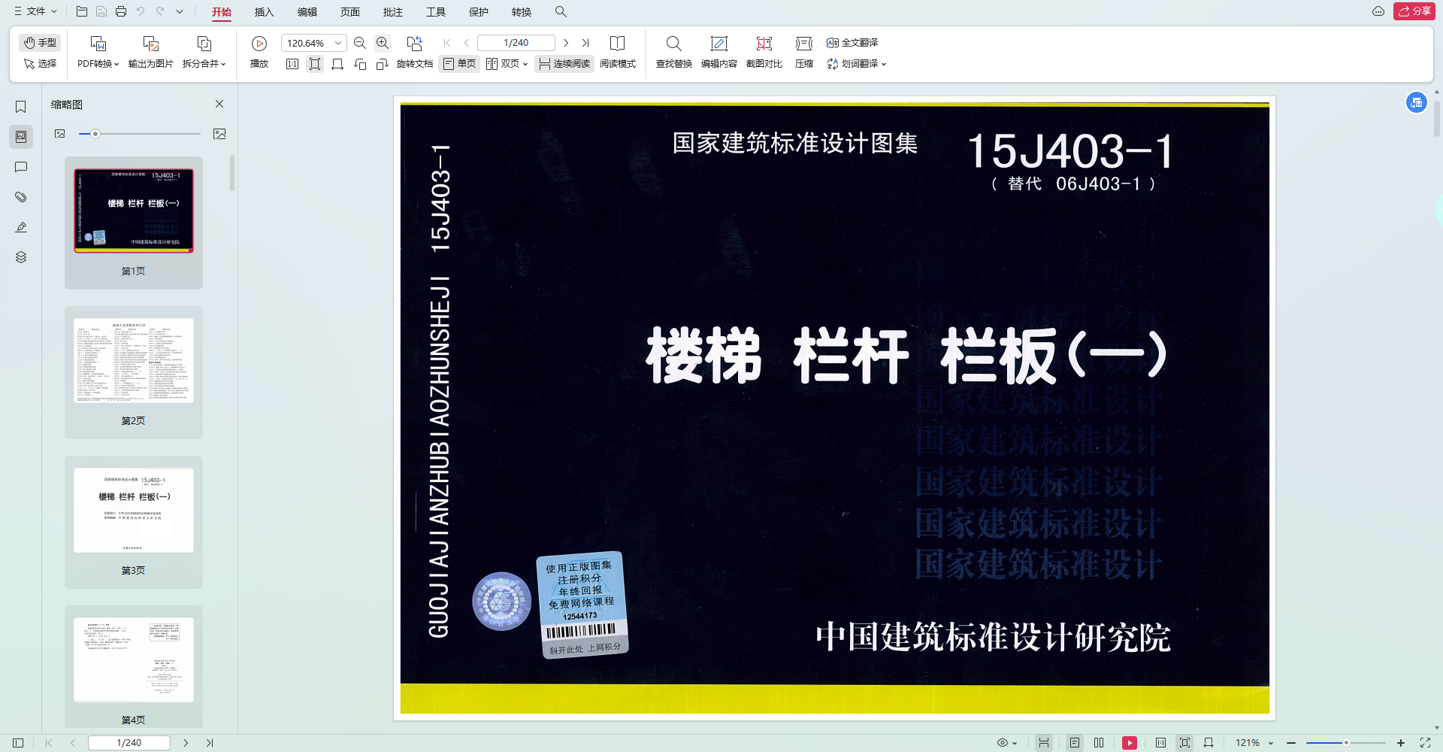Click the 截图对比 screenshot compare icon

[x=764, y=51]
